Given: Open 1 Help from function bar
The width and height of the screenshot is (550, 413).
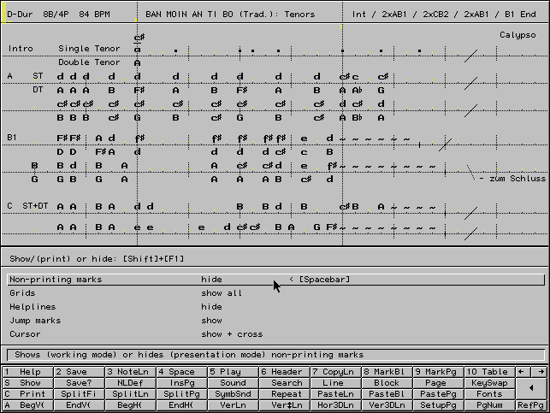Looking at the screenshot, I should pos(27,372).
